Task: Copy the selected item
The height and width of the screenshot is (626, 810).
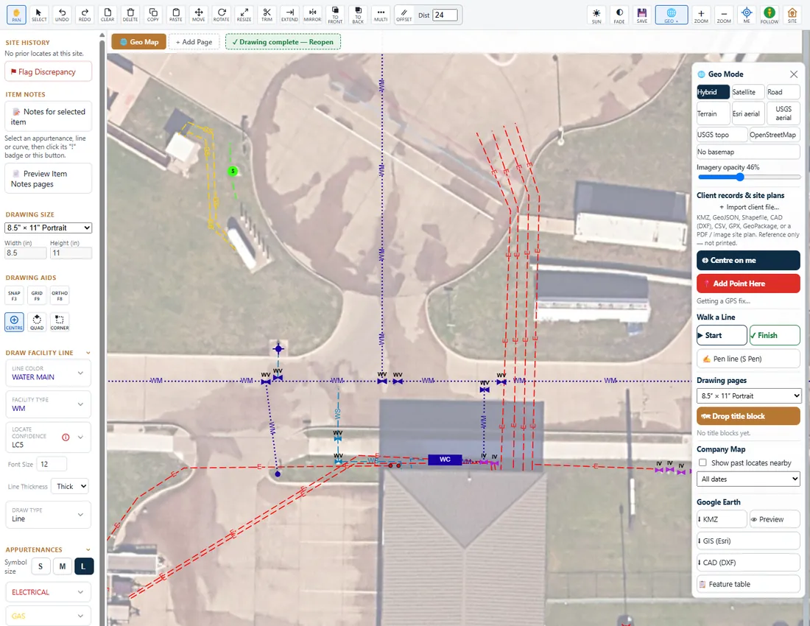Action: click(153, 15)
